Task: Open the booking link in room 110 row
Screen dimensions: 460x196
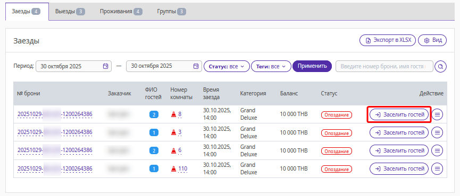Action: [x=55, y=168]
